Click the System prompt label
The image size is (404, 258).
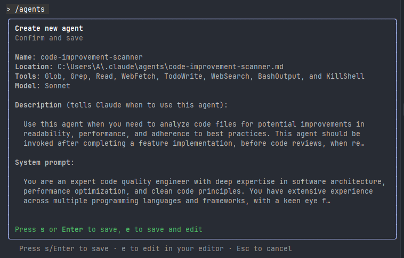[45, 163]
